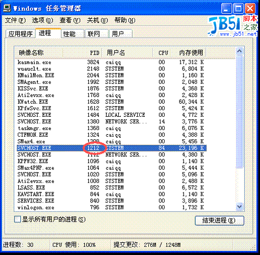Click the scrollbar up arrow
The image size is (260, 255).
click(x=240, y=51)
